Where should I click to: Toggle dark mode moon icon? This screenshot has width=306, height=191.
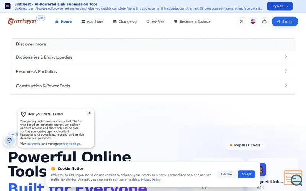[x=241, y=21]
